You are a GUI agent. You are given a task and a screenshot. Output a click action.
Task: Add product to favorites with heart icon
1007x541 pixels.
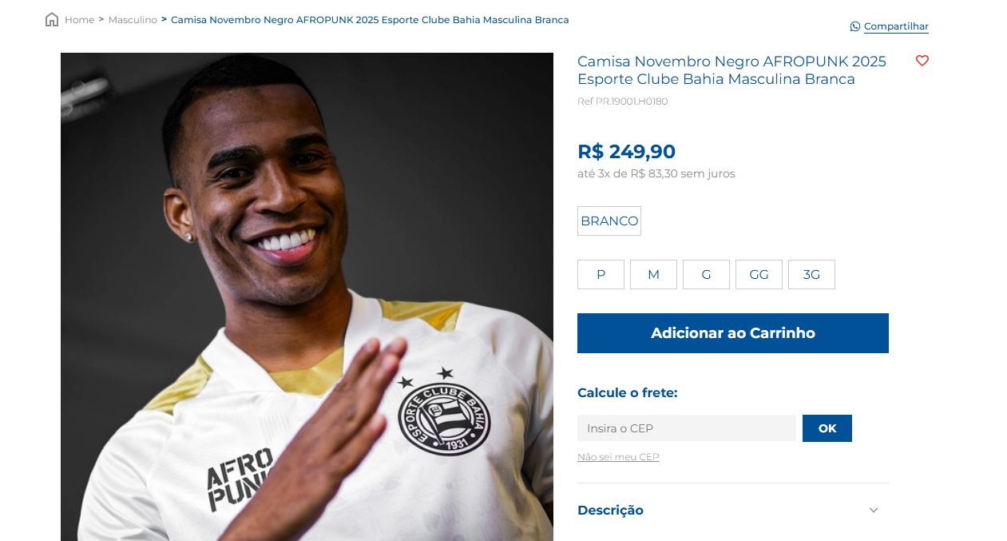[x=922, y=61]
